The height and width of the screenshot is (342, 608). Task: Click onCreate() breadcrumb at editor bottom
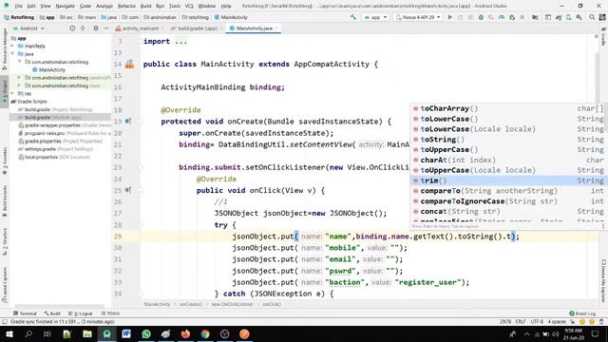click(x=191, y=304)
